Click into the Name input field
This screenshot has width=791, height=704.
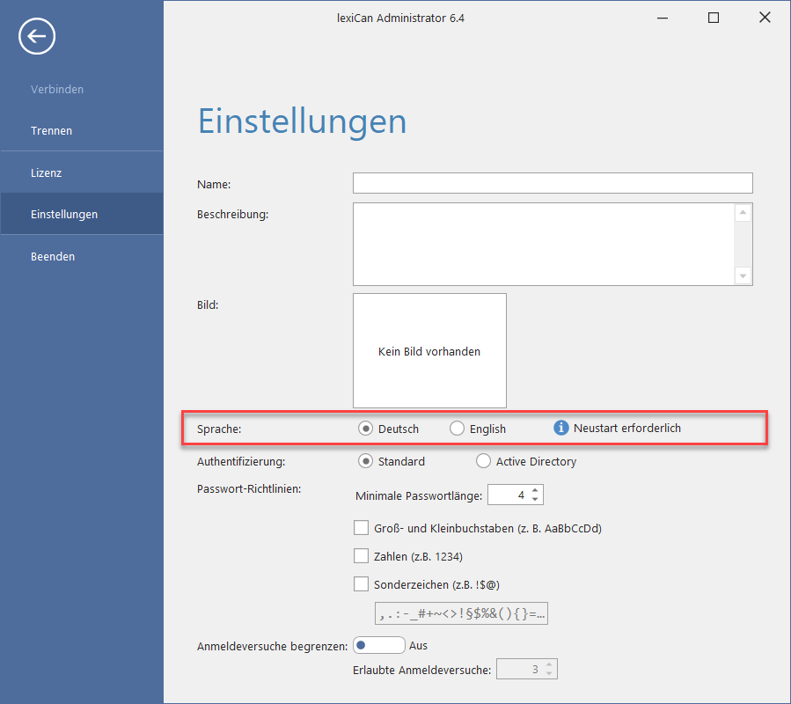click(553, 183)
